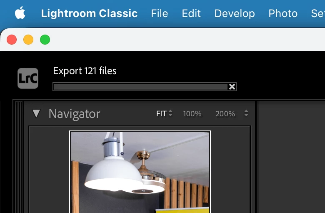
Task: Collapse the Navigator panel triangle
Action: coord(36,113)
